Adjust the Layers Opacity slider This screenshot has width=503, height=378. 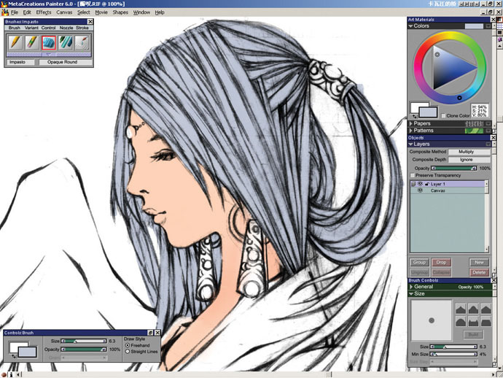tap(454, 168)
